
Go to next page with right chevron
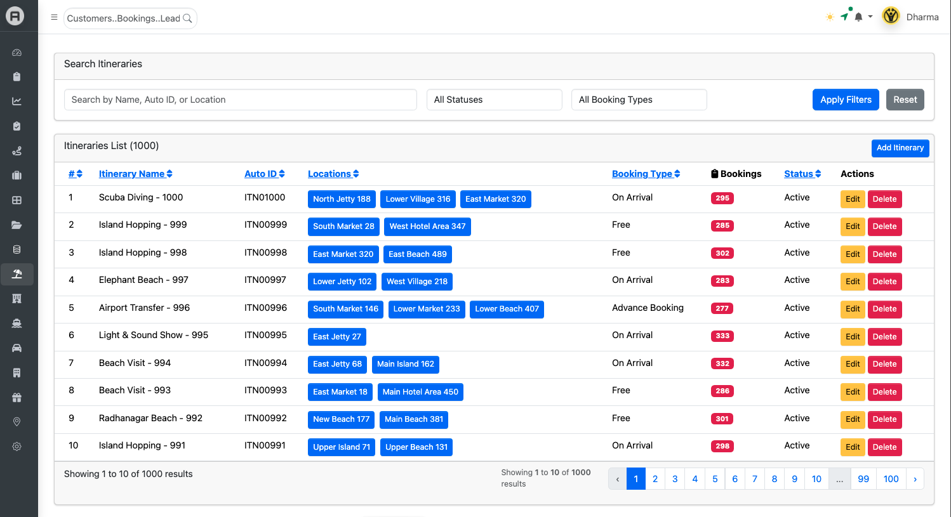point(915,479)
